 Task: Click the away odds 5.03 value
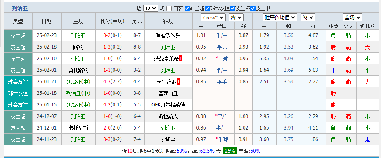coord(313,71)
